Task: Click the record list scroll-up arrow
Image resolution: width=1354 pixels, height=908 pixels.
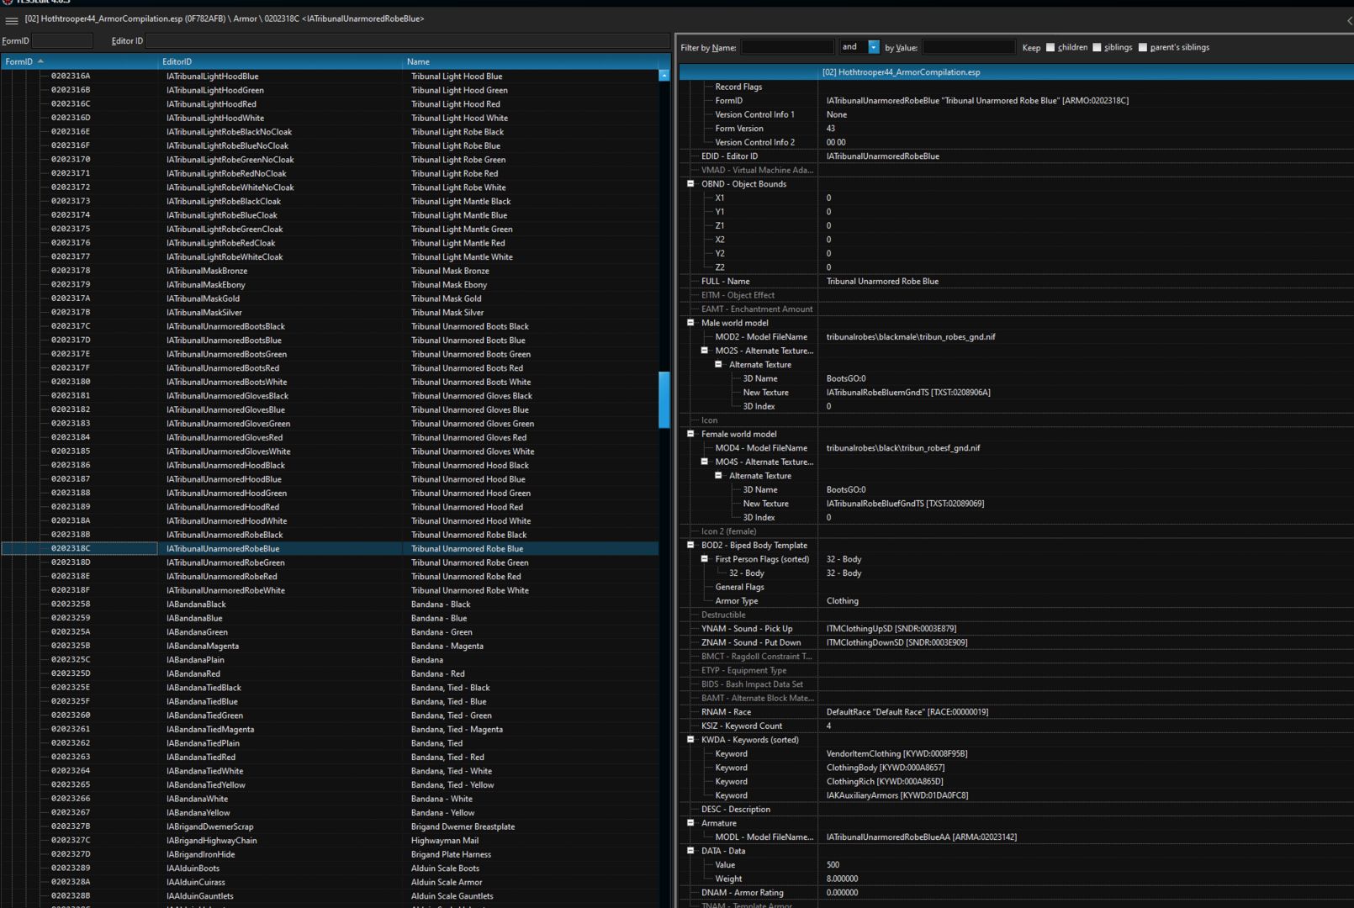Action: click(x=664, y=76)
